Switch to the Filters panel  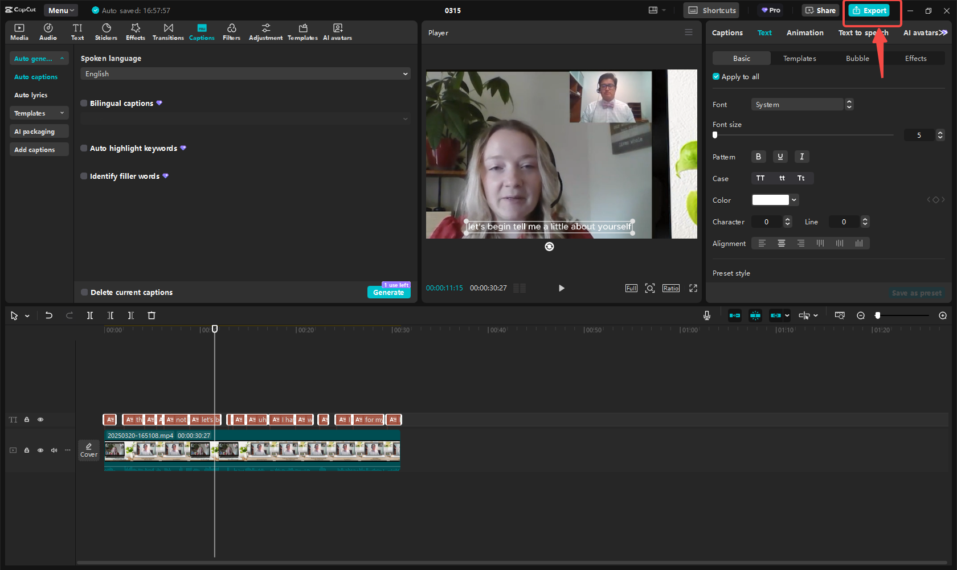pyautogui.click(x=231, y=31)
